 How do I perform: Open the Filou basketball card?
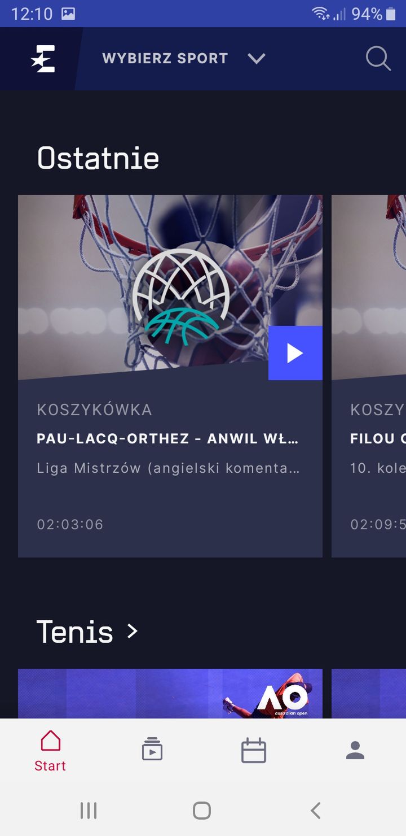tap(369, 376)
